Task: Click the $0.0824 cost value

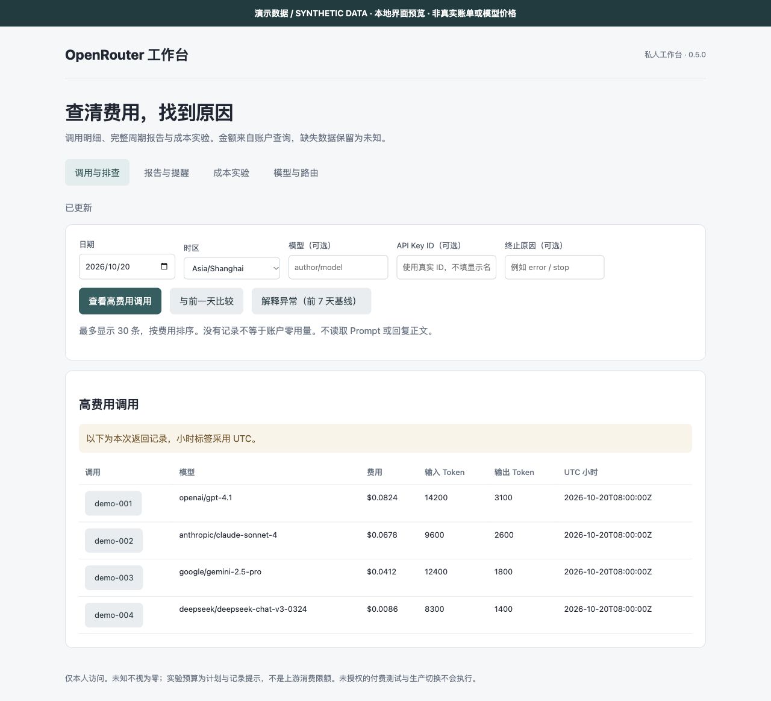Action: [382, 497]
